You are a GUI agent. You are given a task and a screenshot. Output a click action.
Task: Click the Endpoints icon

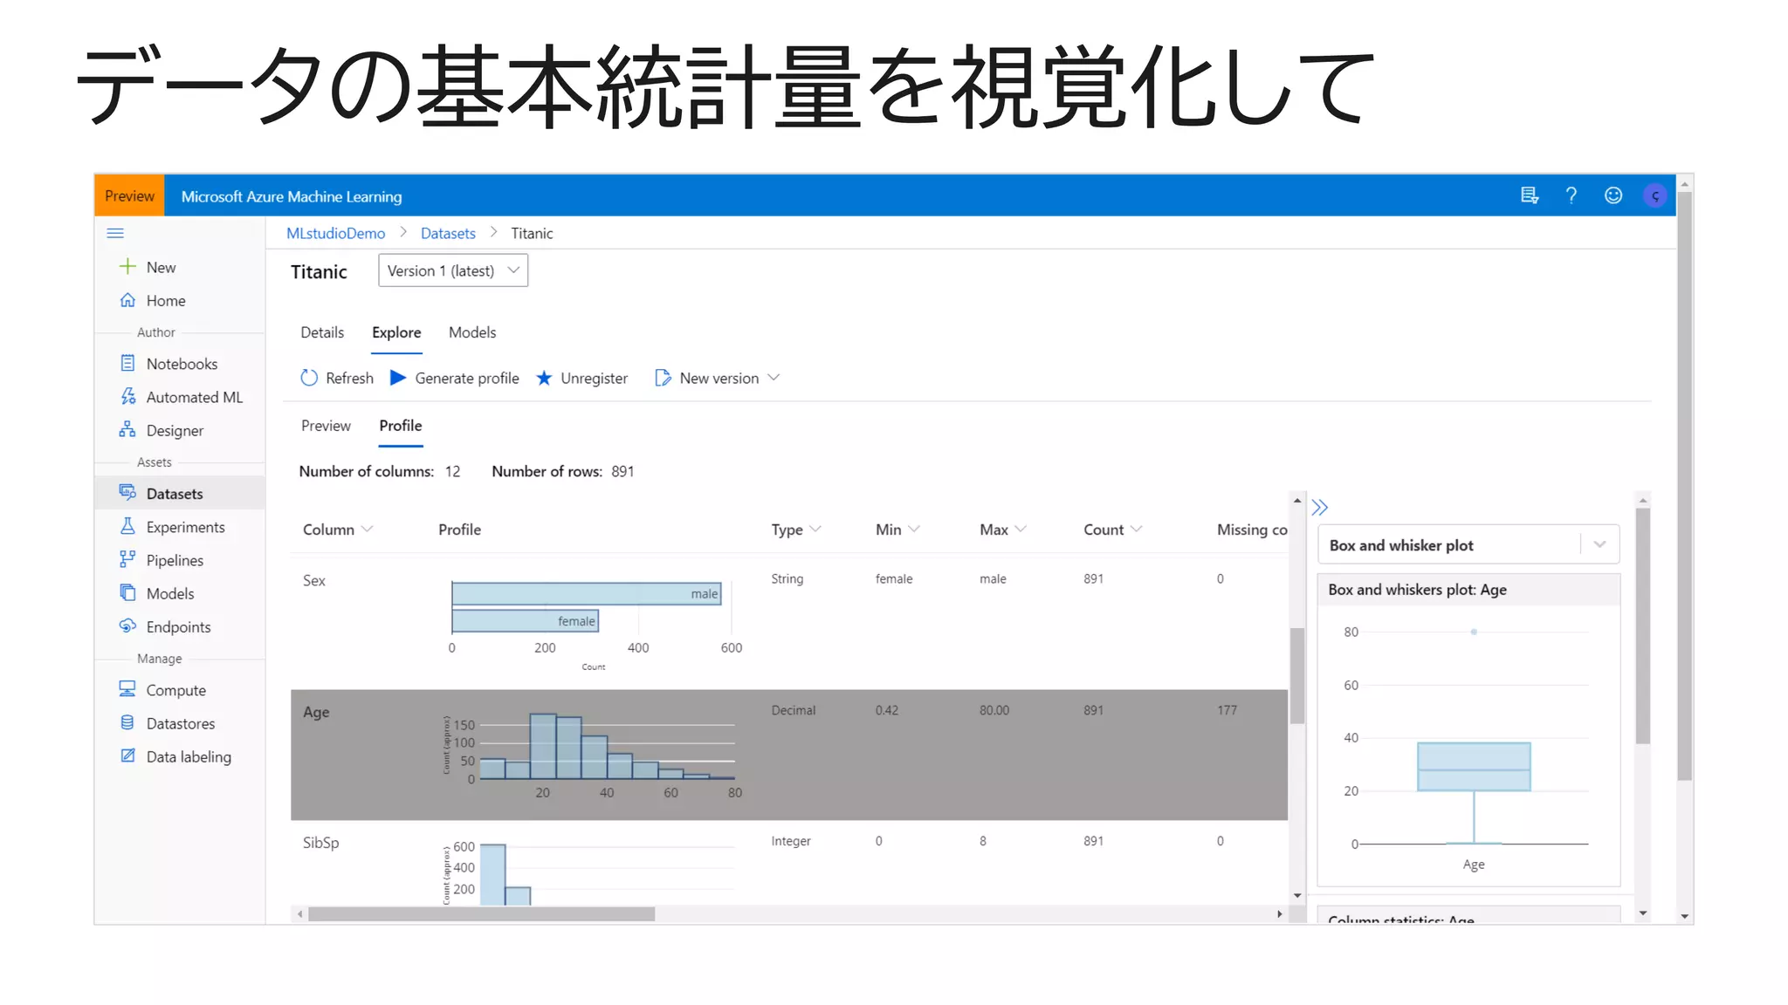(127, 626)
